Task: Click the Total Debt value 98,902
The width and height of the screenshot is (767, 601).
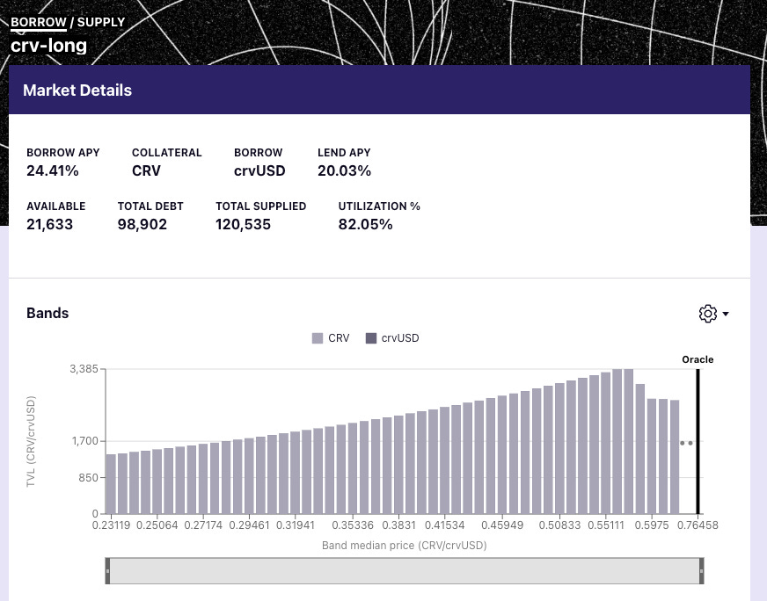Action: tap(142, 224)
